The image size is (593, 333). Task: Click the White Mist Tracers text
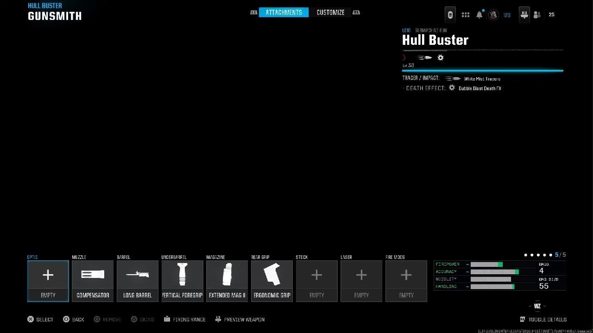pos(482,79)
